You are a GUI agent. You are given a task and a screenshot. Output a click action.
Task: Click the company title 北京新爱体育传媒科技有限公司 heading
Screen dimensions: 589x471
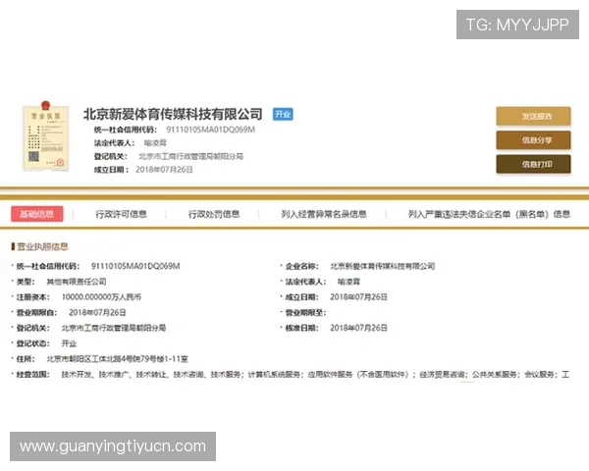click(173, 114)
